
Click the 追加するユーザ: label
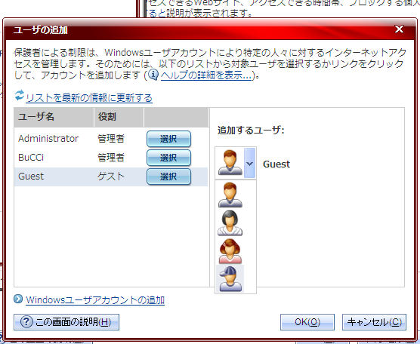tap(251, 131)
